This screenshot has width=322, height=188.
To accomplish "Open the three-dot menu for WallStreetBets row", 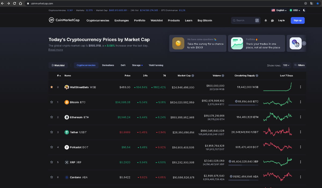I will [x=301, y=87].
